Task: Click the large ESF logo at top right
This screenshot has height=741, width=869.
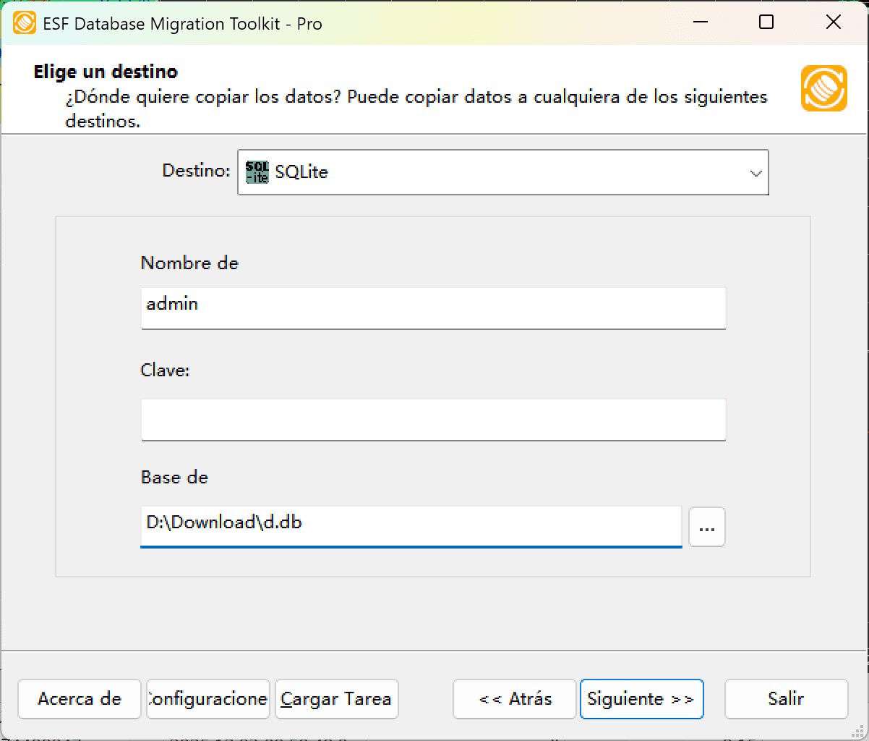Action: [823, 88]
